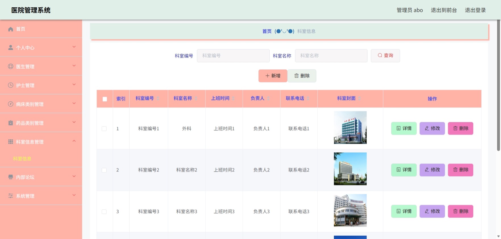Click 退出到前台 in the header
Screen dimensions: 501x239
(x=444, y=10)
